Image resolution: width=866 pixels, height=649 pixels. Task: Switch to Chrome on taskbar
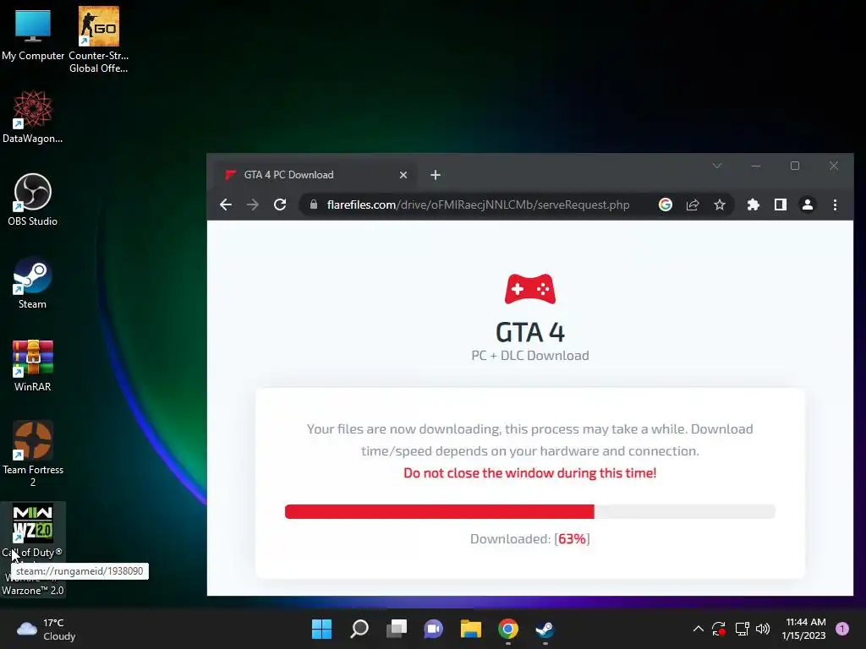tap(508, 629)
